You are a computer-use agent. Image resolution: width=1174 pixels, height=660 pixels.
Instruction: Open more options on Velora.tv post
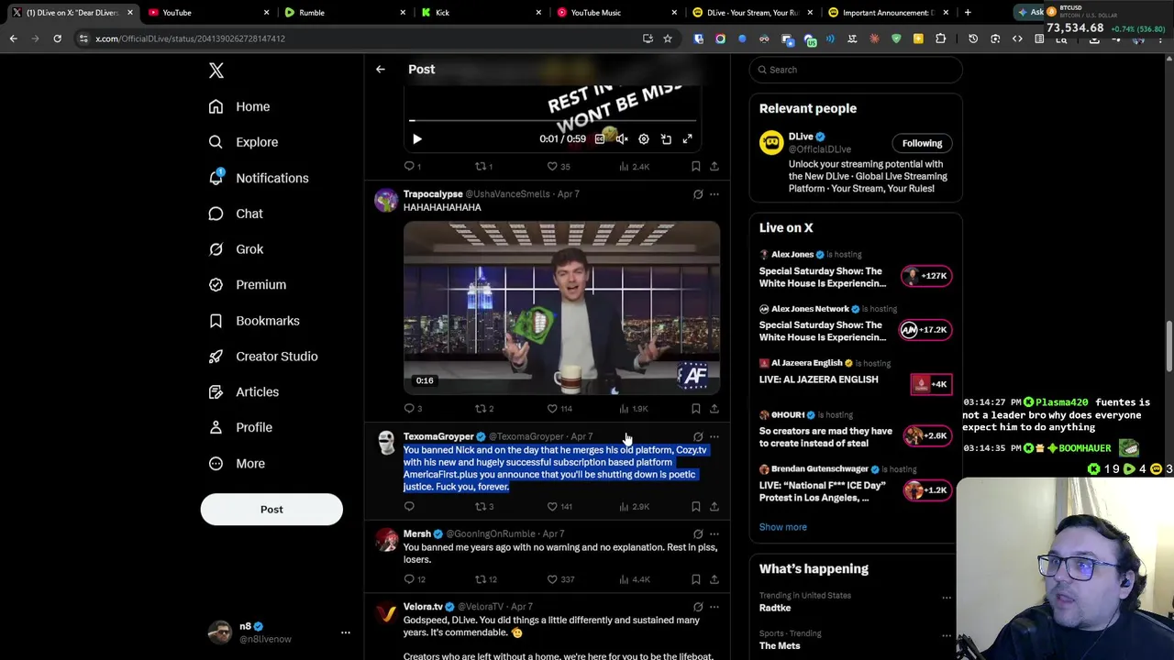[x=714, y=607]
